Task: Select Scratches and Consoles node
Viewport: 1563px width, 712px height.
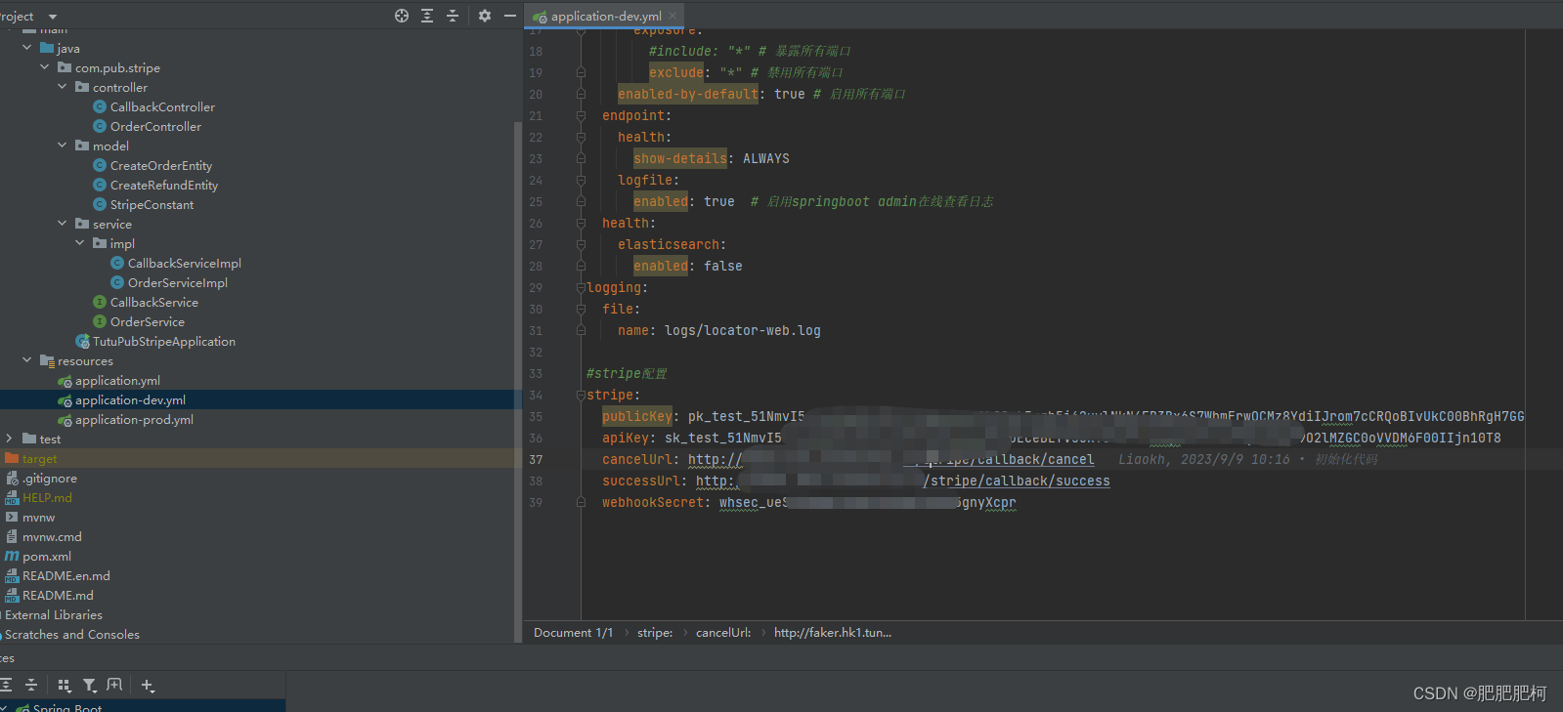Action: [71, 634]
